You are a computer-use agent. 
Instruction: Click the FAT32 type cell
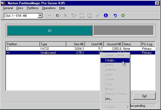[x=45, y=49]
